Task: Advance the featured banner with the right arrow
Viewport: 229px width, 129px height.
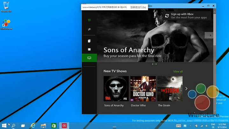Action: pos(209,35)
